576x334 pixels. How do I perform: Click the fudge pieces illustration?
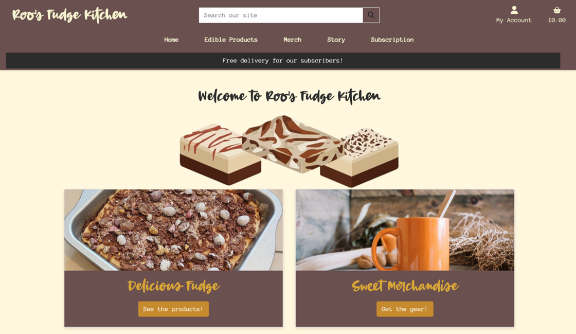[289, 151]
